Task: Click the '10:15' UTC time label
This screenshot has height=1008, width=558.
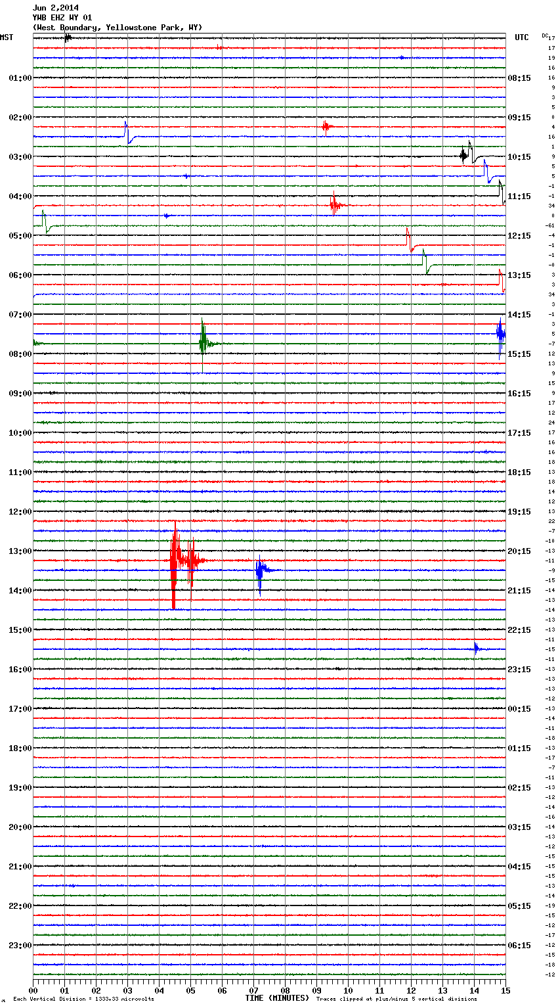Action: (519, 157)
